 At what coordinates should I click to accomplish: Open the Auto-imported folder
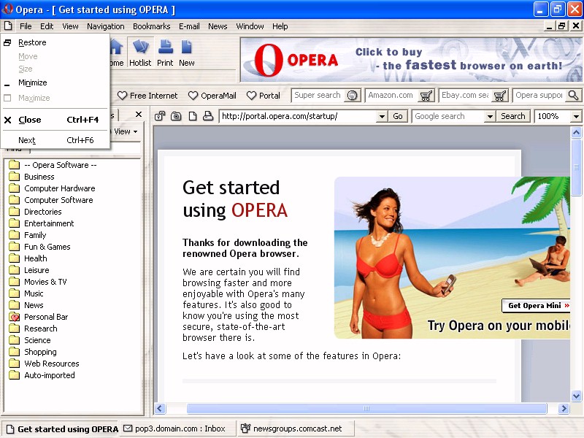(50, 375)
